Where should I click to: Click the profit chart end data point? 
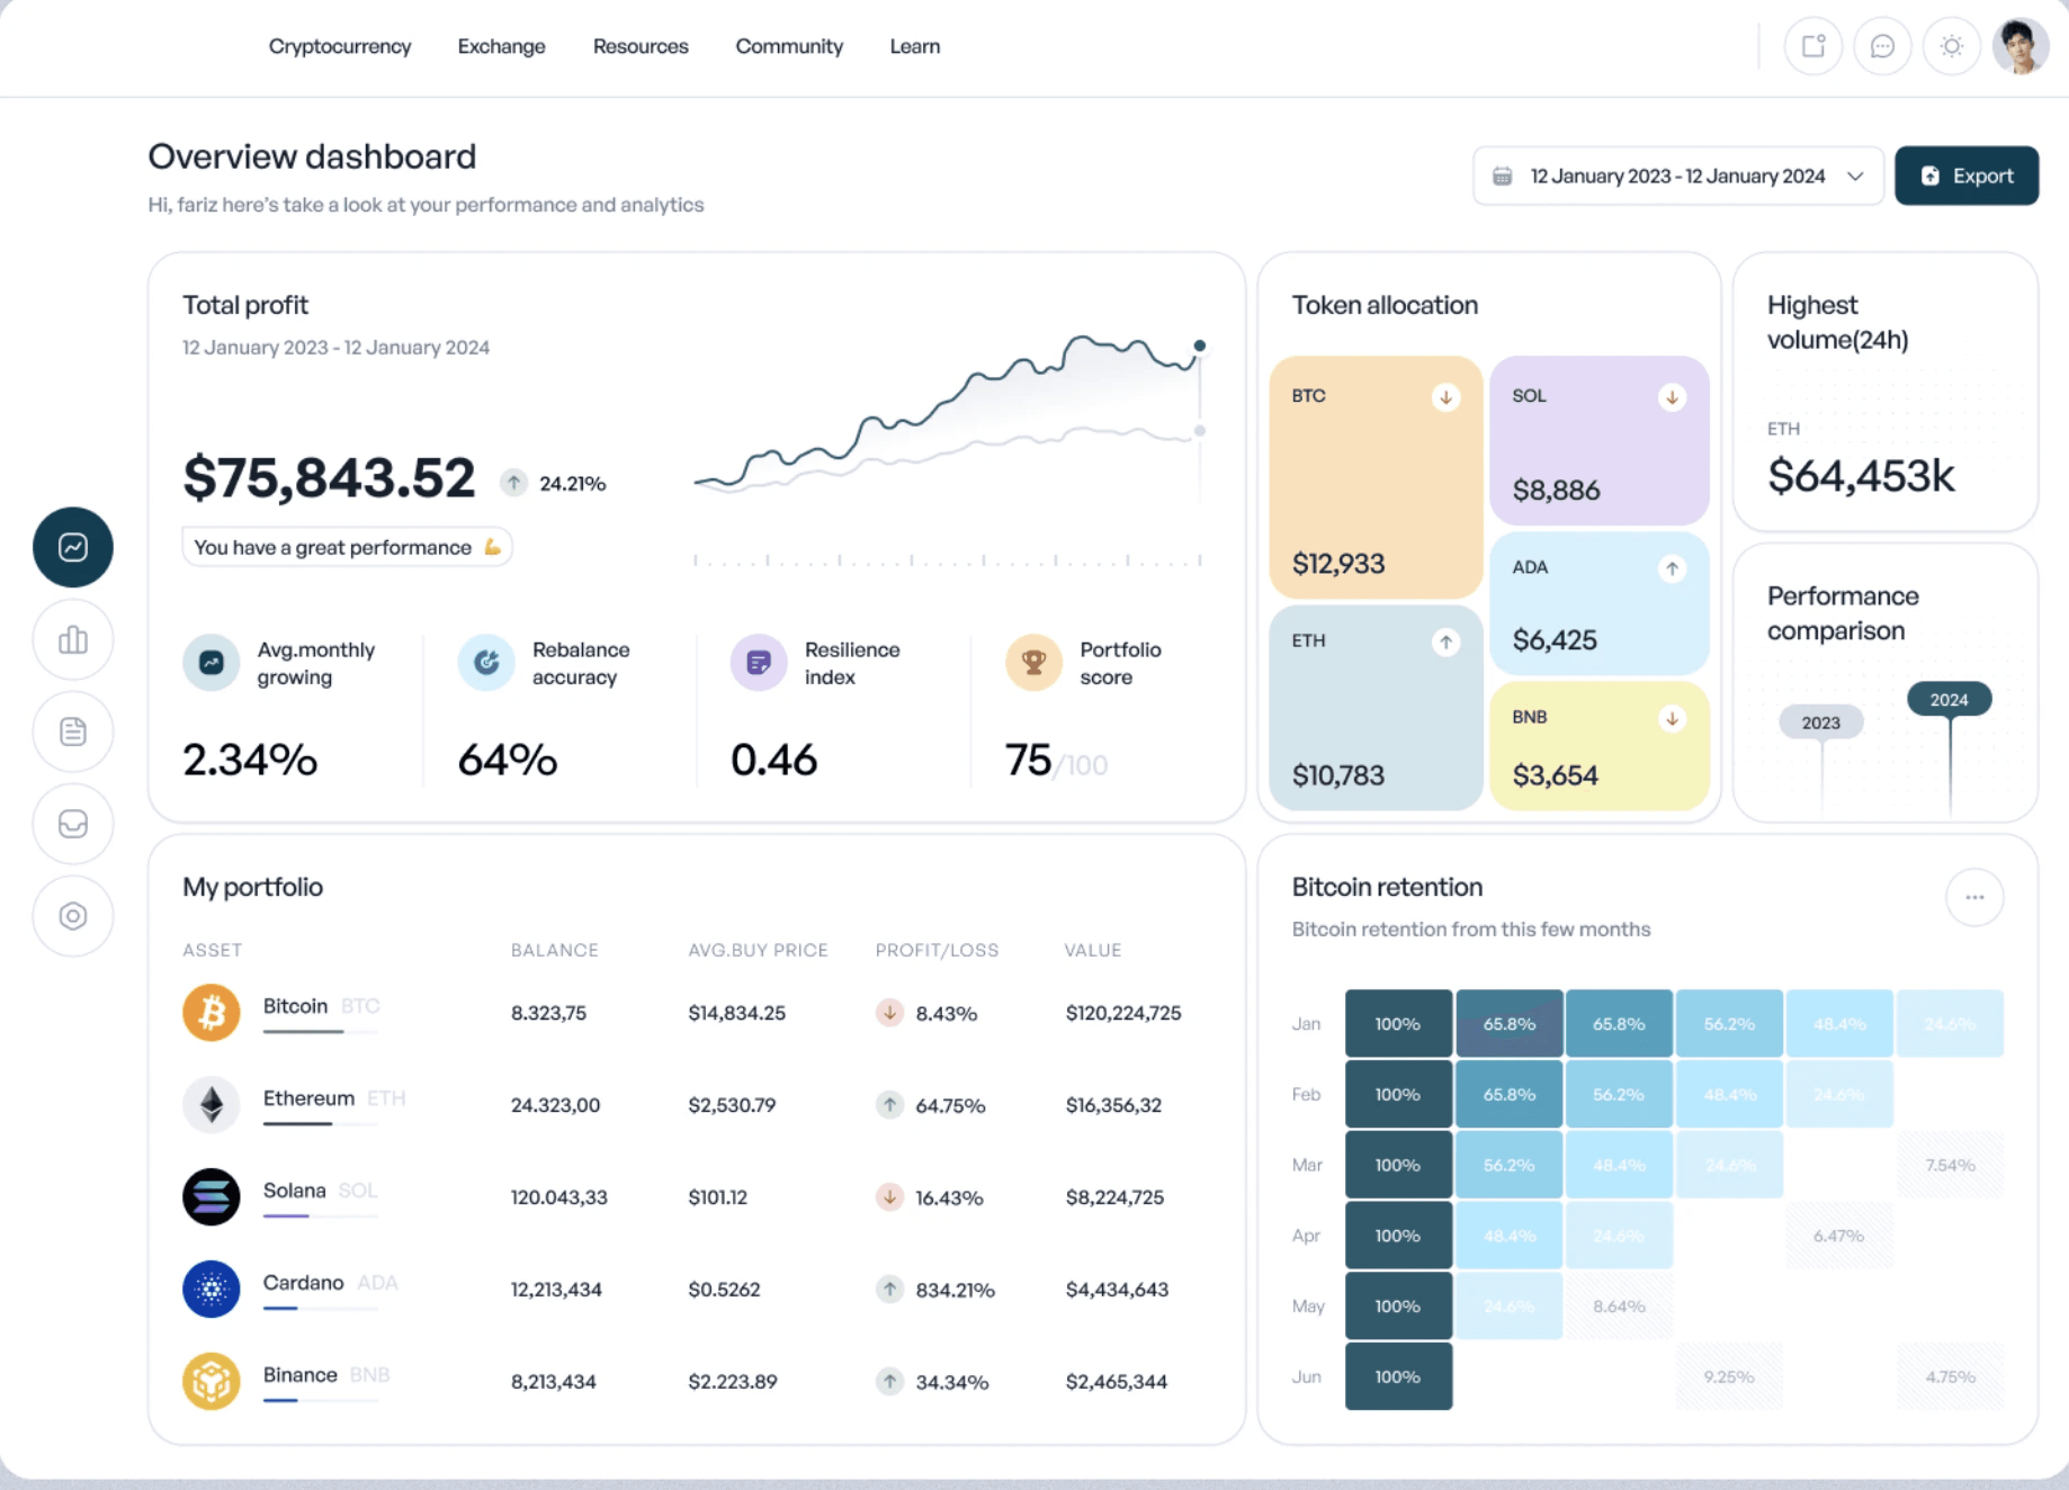[1199, 345]
